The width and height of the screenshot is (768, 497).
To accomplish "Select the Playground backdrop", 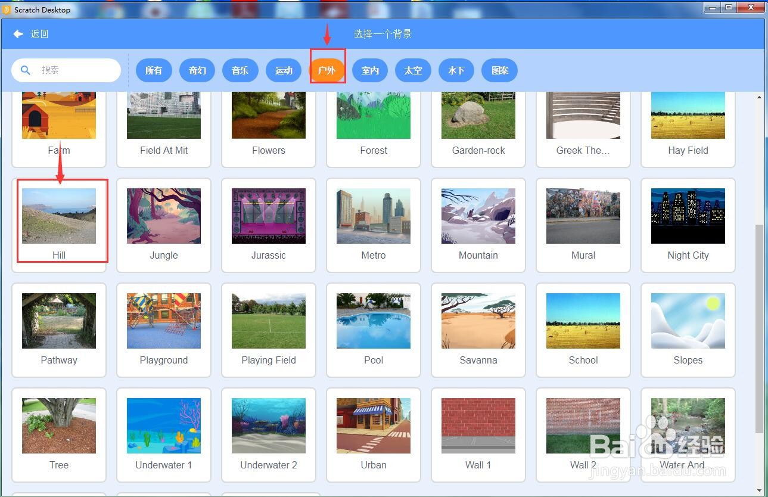I will [164, 330].
